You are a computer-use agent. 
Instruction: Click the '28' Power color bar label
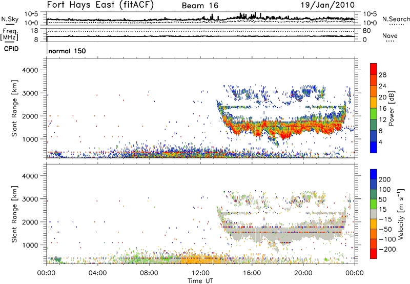pyautogui.click(x=382, y=75)
